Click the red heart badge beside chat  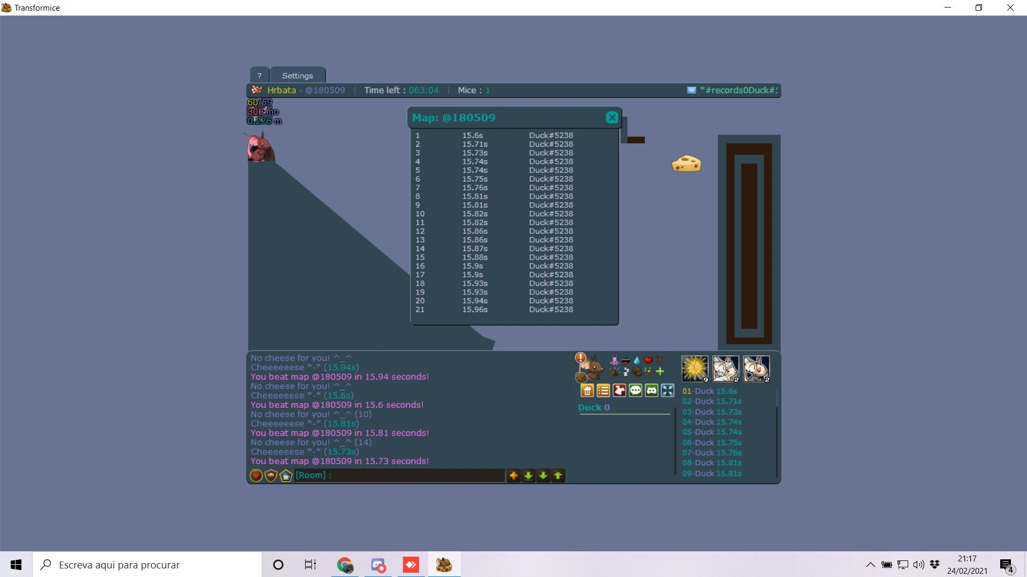pyautogui.click(x=256, y=475)
